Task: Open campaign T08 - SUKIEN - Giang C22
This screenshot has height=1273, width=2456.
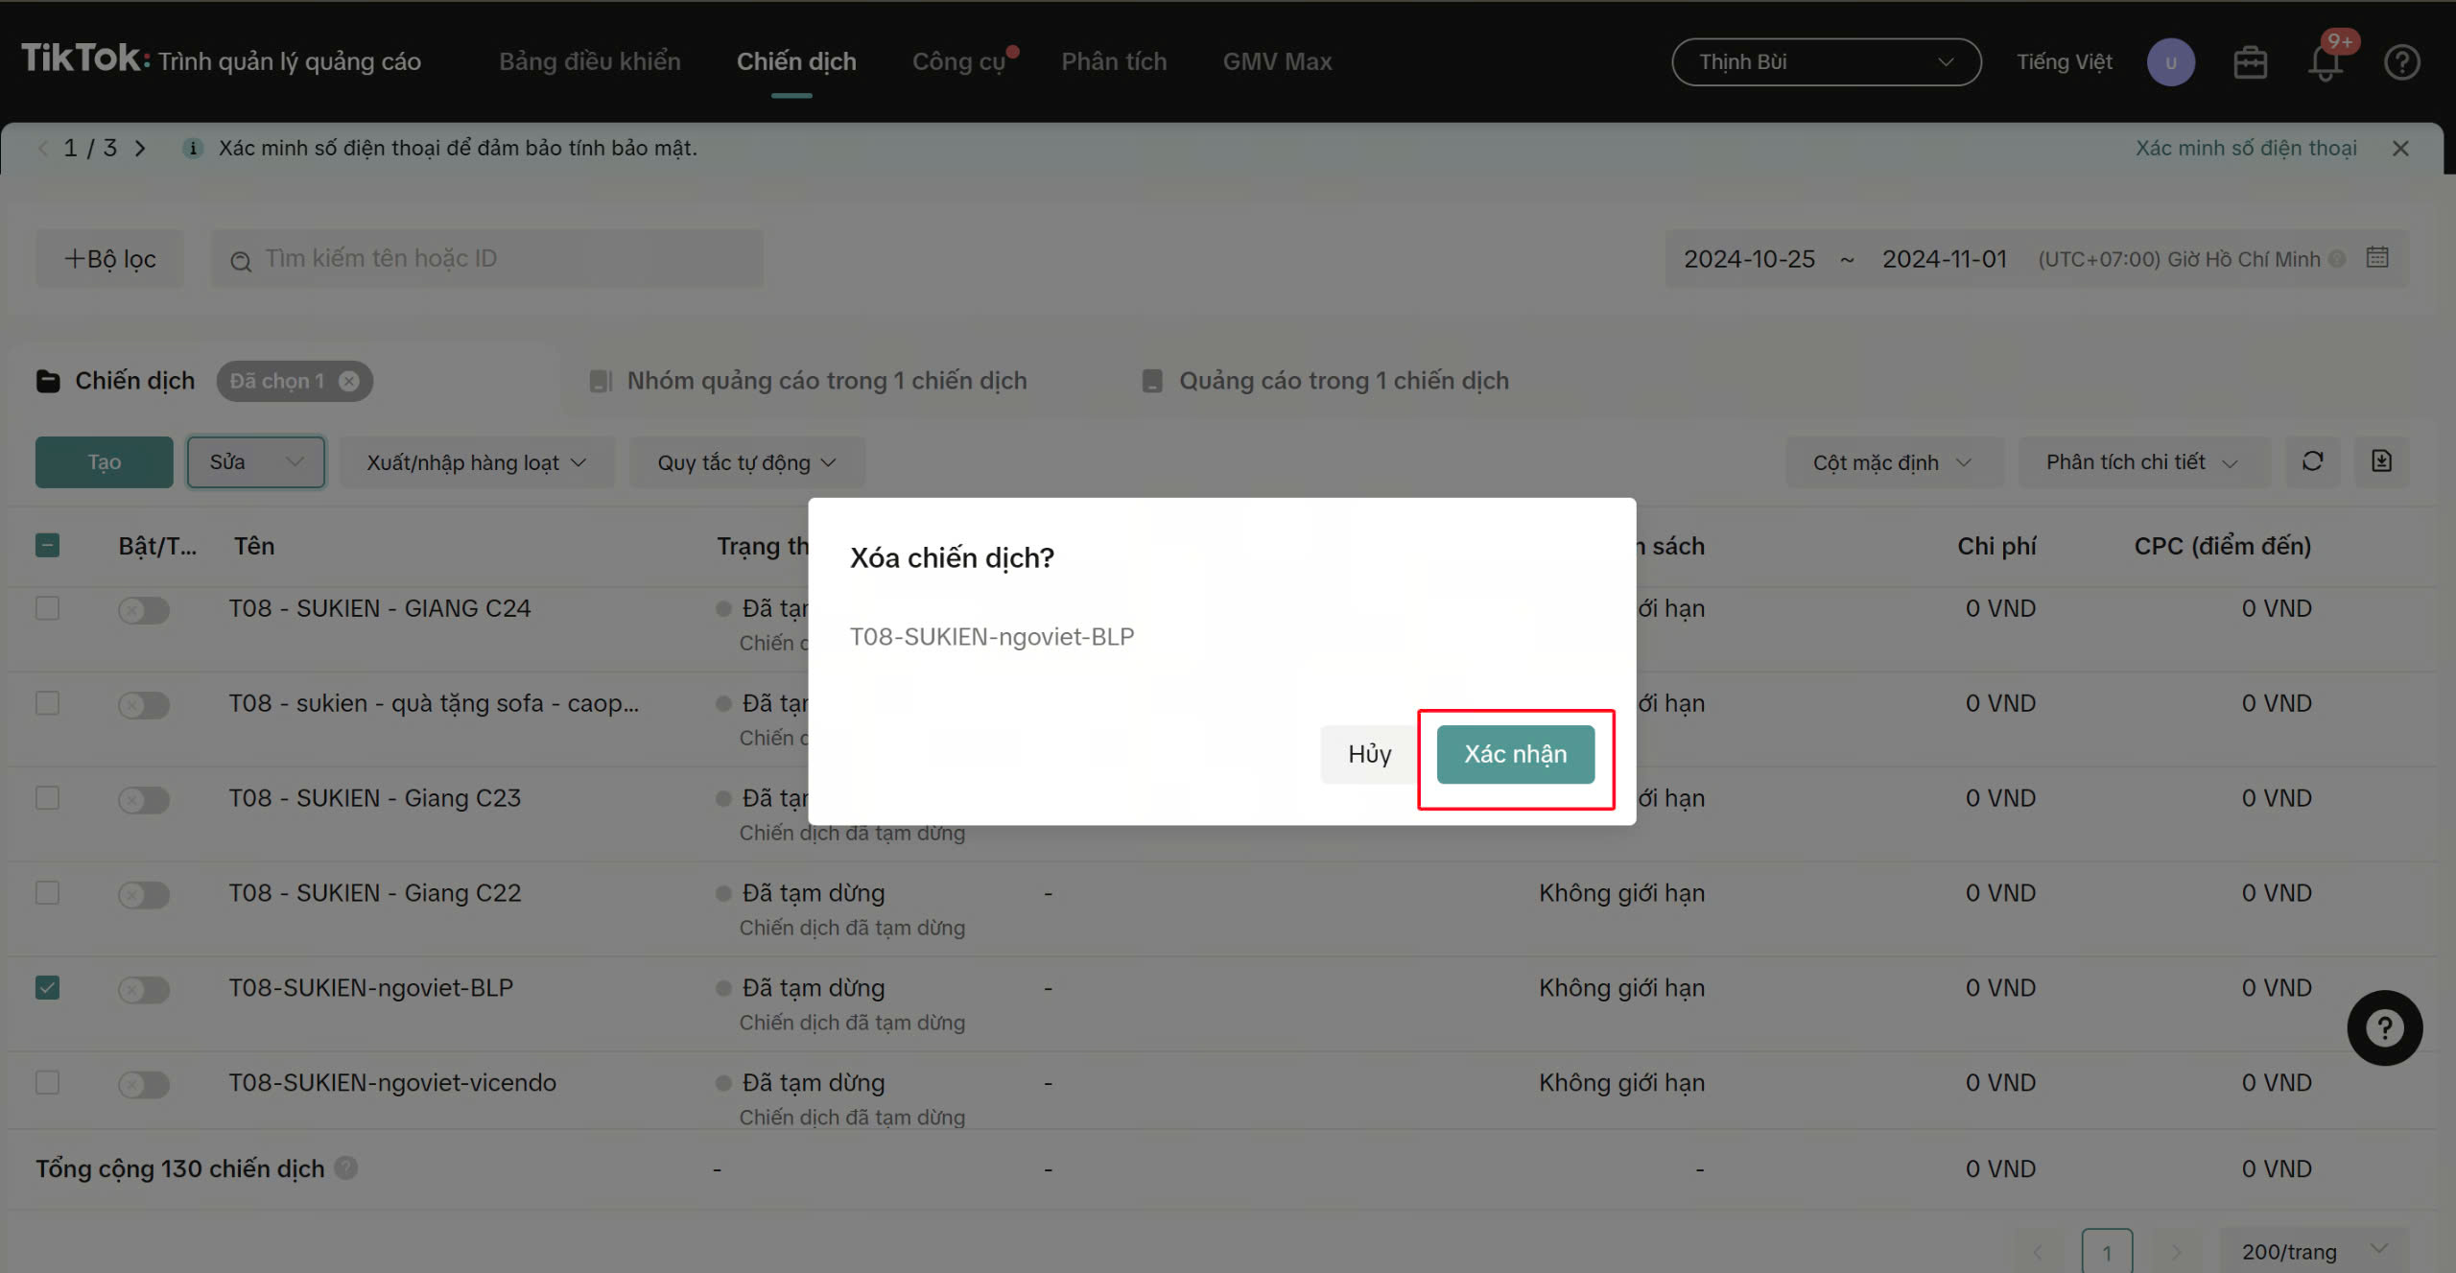Action: [x=374, y=893]
